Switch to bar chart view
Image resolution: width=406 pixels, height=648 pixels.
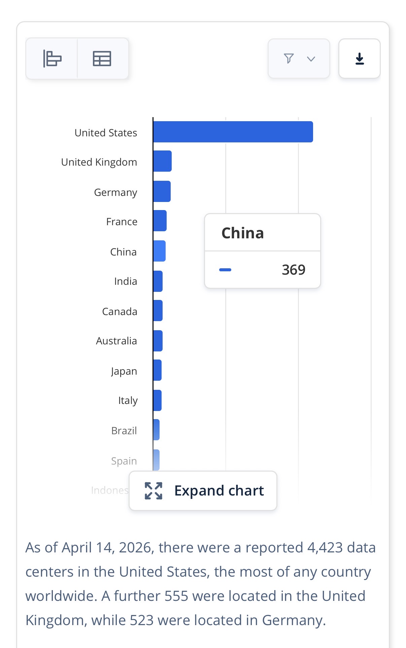coord(52,59)
